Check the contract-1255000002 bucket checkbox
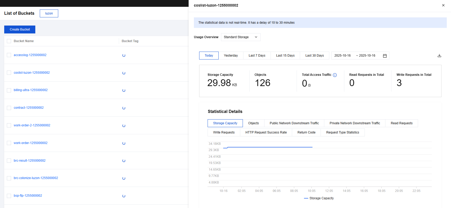 click(9, 108)
